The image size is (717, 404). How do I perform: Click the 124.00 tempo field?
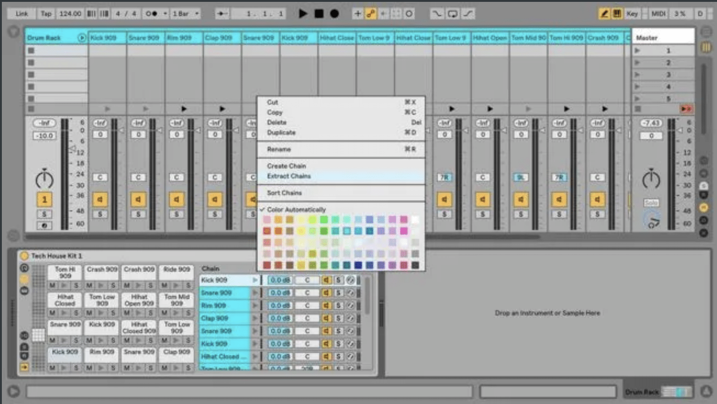[x=70, y=13]
